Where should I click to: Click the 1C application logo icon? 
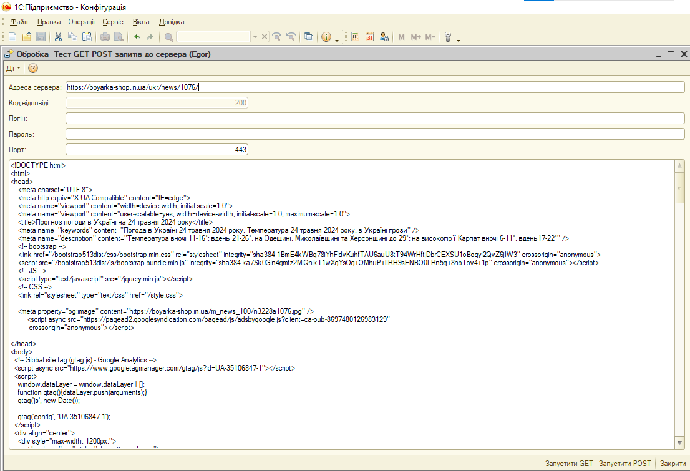click(x=6, y=7)
